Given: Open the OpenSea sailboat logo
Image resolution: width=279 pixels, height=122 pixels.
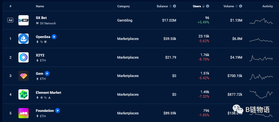Looking at the screenshot, I should point(24,39).
